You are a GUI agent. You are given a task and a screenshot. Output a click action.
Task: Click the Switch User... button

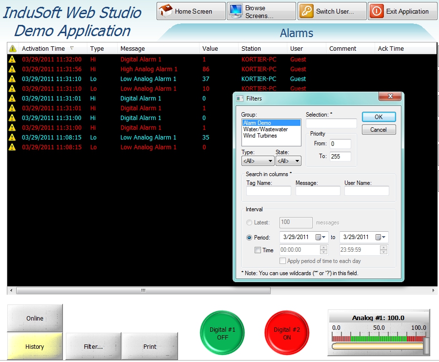332,11
